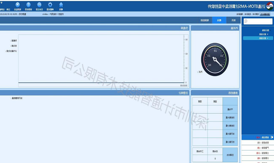Switch to the 首页 tab
The width and height of the screenshot is (274, 163).
point(233,20)
